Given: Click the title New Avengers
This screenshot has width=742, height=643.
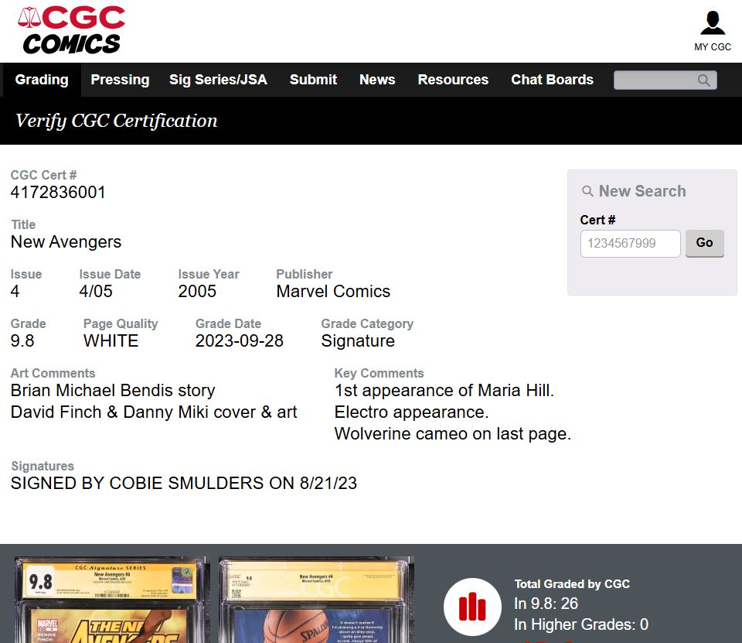Looking at the screenshot, I should coord(66,242).
